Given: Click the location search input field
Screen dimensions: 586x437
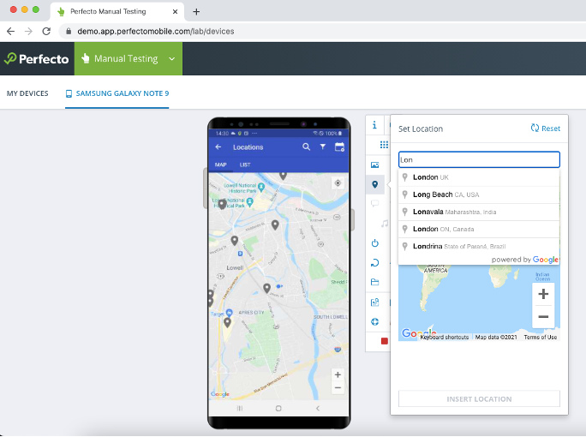Looking at the screenshot, I should (479, 160).
